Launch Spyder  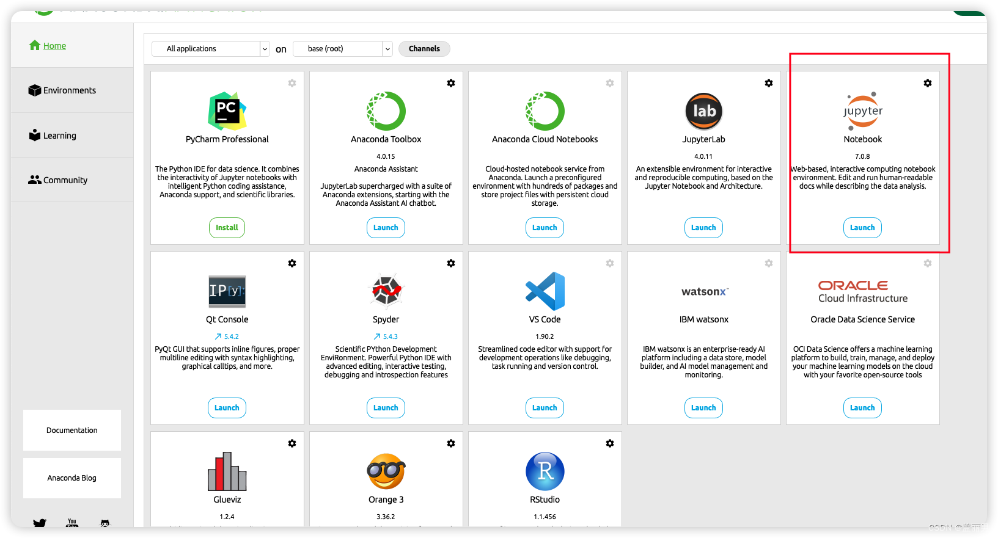pyautogui.click(x=386, y=408)
